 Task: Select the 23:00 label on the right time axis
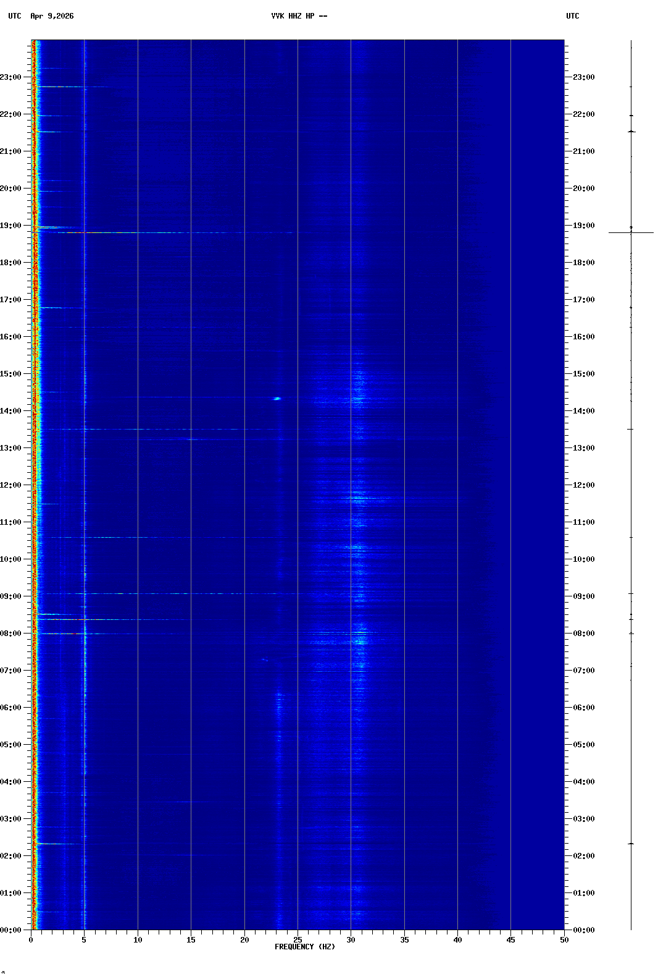point(583,77)
